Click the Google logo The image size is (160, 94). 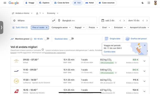(x=13, y=3)
